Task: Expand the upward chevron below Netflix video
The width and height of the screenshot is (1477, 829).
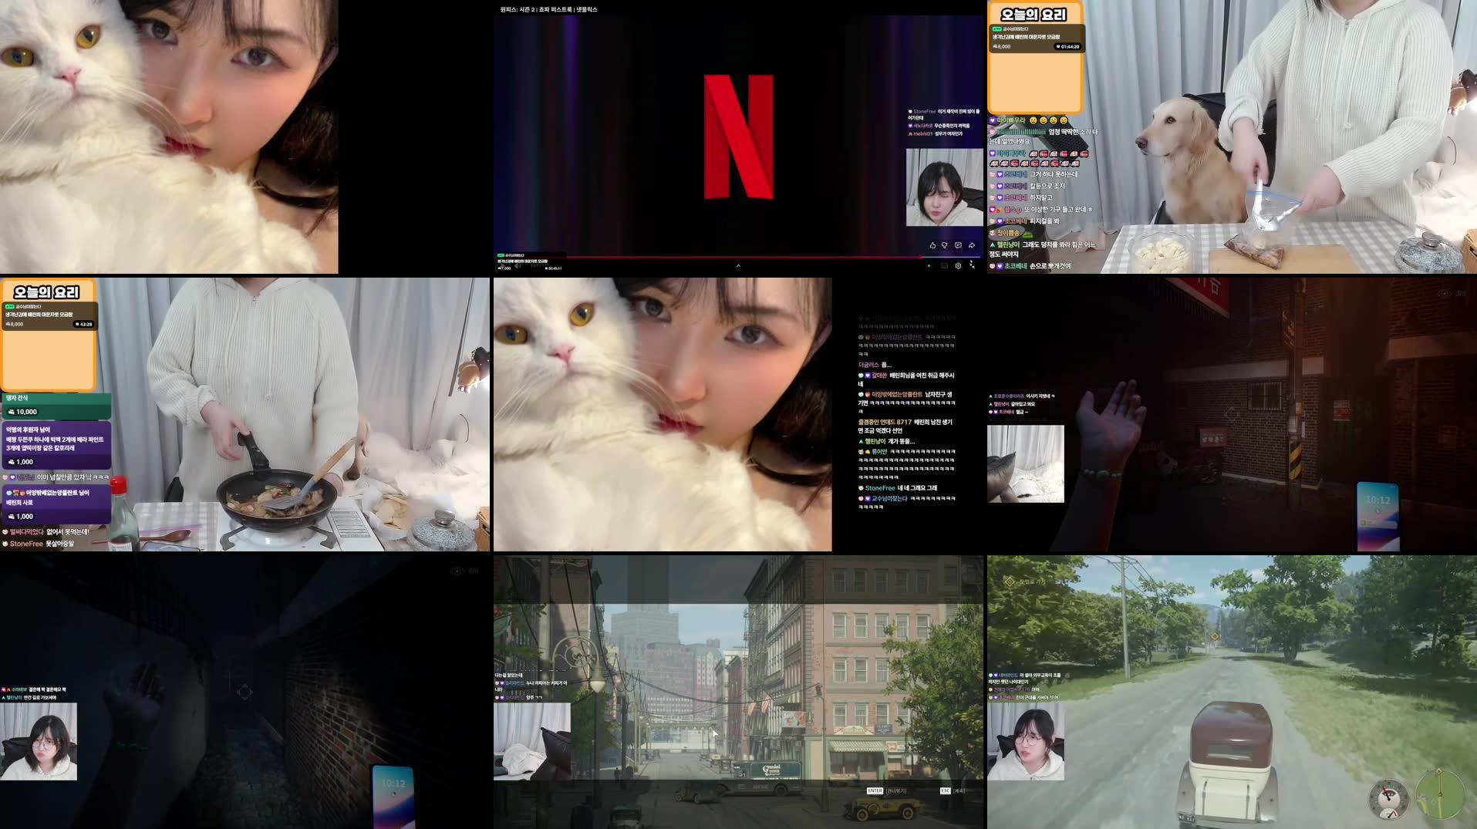Action: pos(738,266)
